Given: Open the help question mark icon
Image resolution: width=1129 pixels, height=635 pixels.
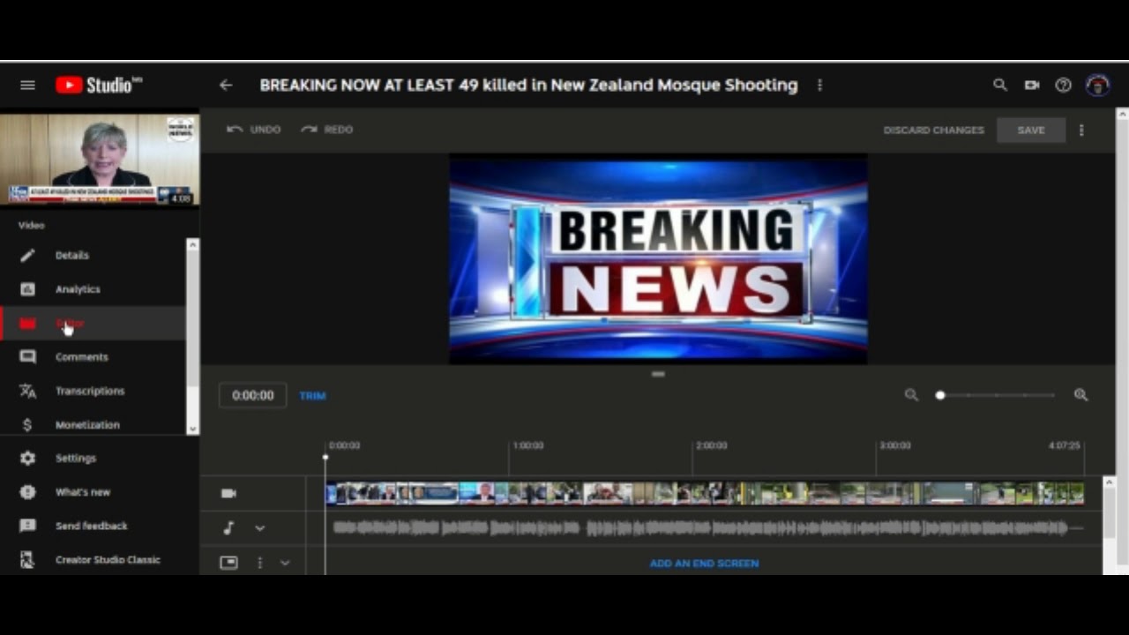Looking at the screenshot, I should click(x=1063, y=85).
